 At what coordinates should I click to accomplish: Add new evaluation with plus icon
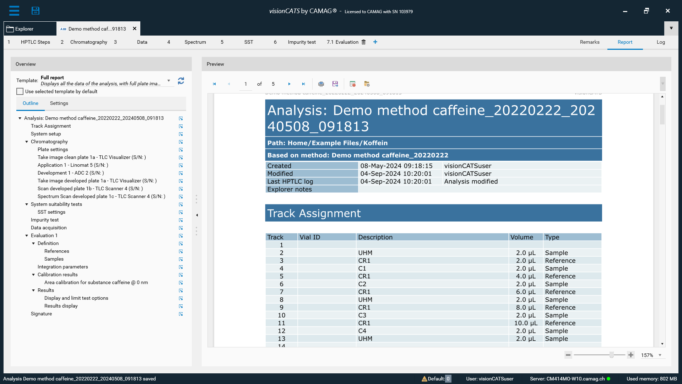click(375, 42)
